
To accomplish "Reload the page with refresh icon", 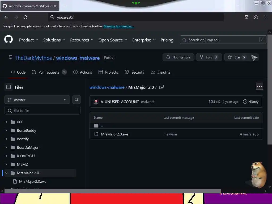I will (x=25, y=17).
